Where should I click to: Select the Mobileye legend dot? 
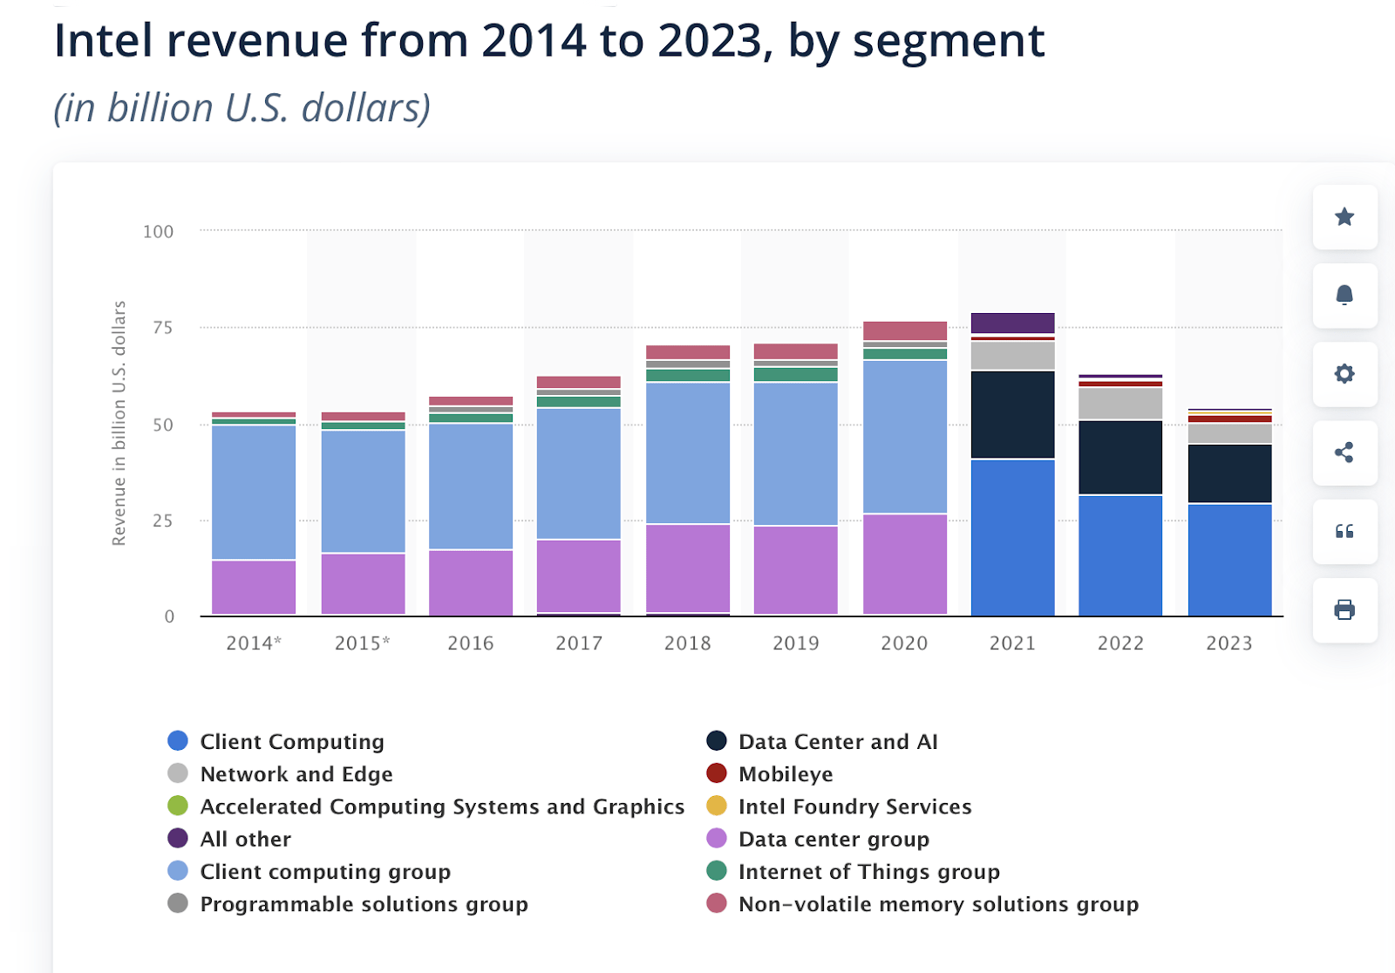coord(715,773)
